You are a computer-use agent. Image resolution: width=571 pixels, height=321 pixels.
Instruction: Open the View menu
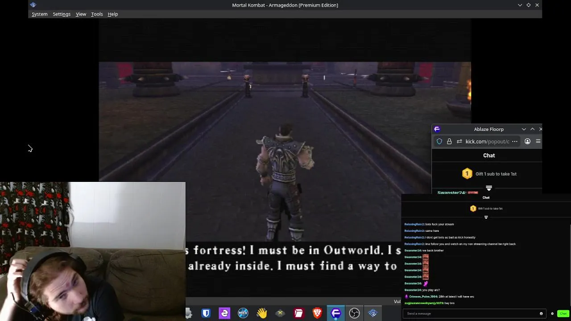coord(81,14)
